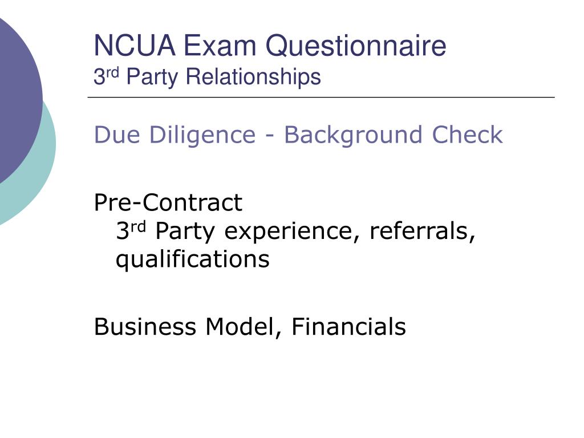Screen dimensions: 584x438
Task: Select the word NCUA in title
Action: [135, 46]
